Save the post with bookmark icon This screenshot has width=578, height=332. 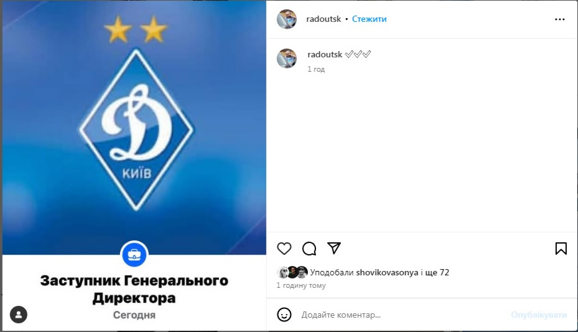coord(561,249)
